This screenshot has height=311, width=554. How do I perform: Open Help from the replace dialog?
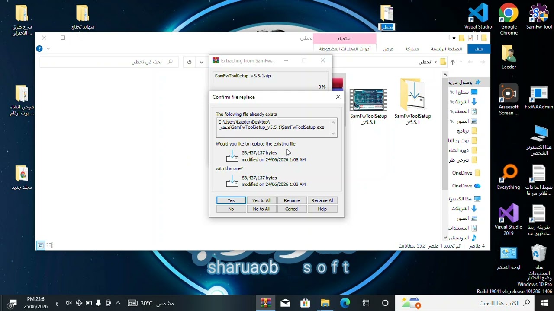point(322,209)
